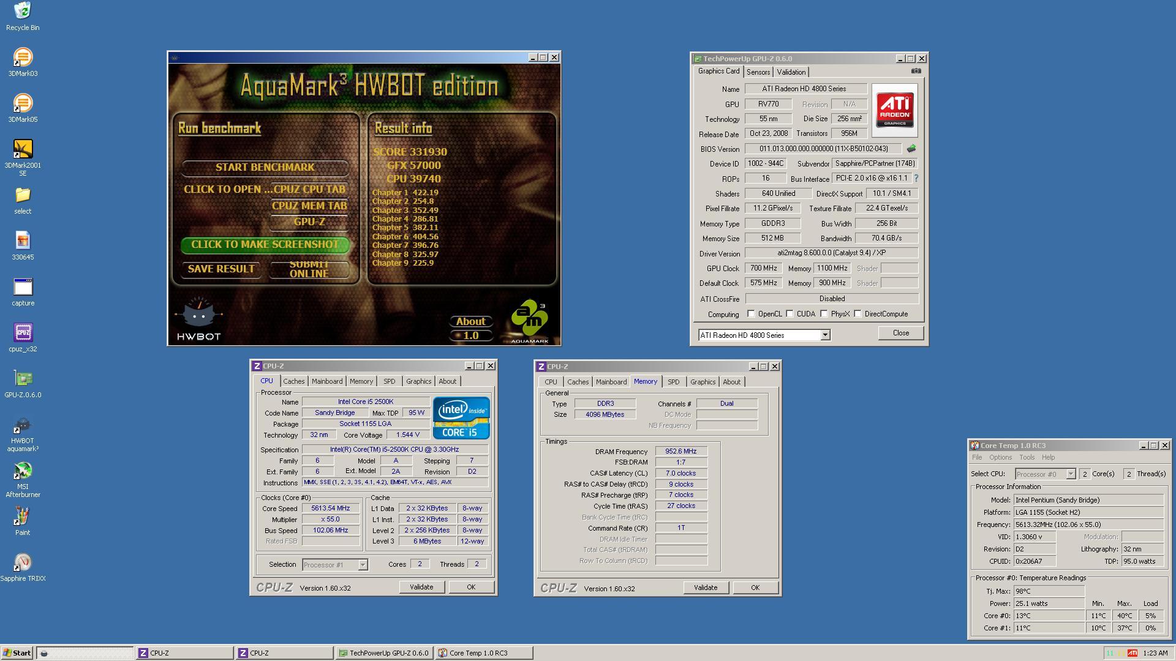Image resolution: width=1176 pixels, height=661 pixels.
Task: Switch to Core Temp 1.0 RC3 taskbar button
Action: [x=484, y=653]
